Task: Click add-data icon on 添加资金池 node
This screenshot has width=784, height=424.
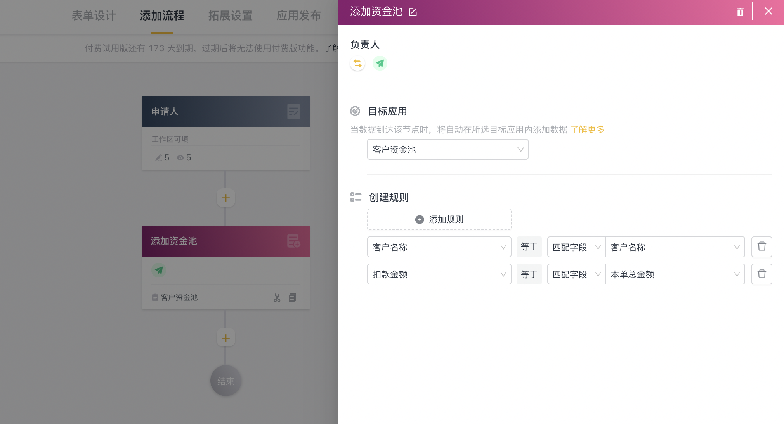Action: [x=293, y=241]
